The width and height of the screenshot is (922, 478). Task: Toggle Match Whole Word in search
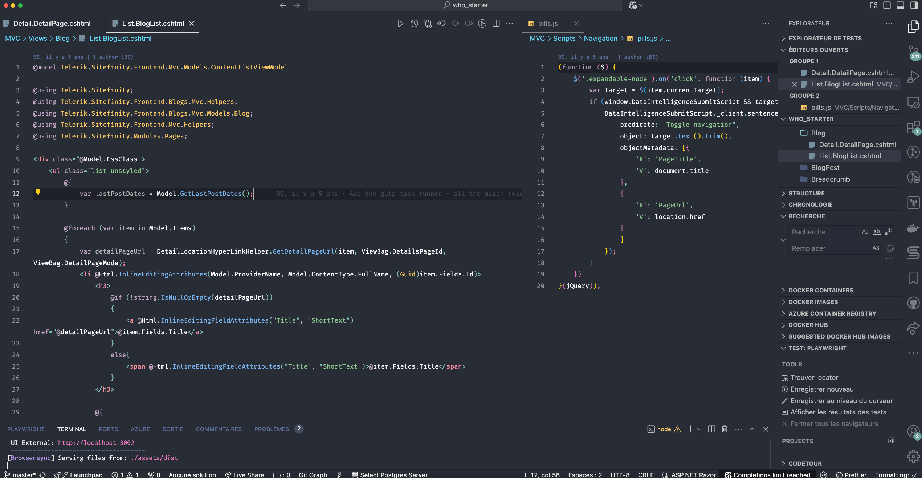tap(877, 232)
